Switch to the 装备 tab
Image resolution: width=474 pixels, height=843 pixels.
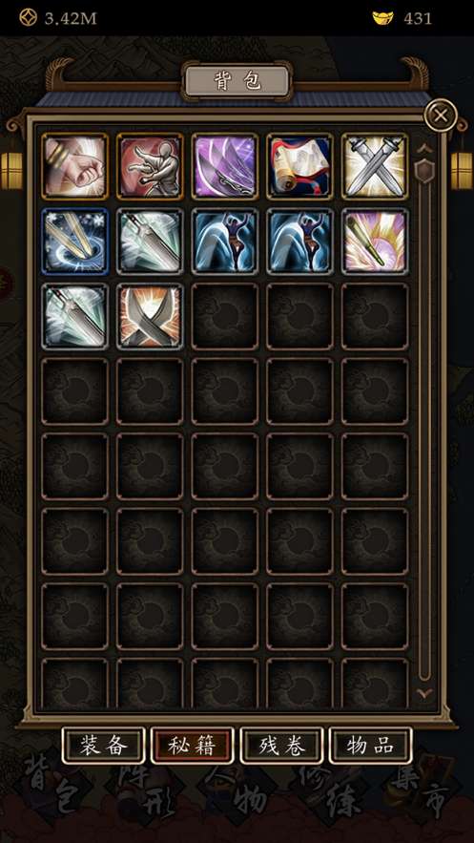[103, 746]
